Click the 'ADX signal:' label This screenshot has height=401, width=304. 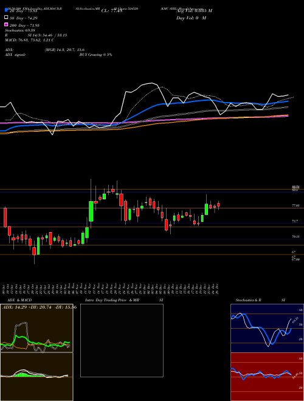15,55
